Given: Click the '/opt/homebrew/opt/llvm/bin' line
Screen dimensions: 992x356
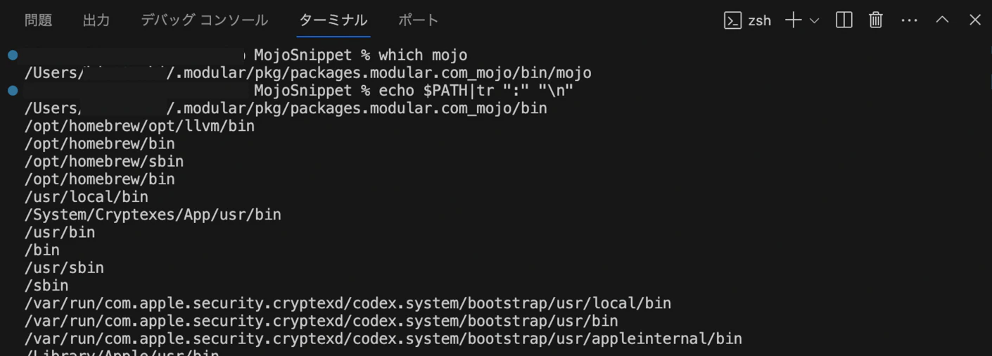Looking at the screenshot, I should (x=139, y=126).
